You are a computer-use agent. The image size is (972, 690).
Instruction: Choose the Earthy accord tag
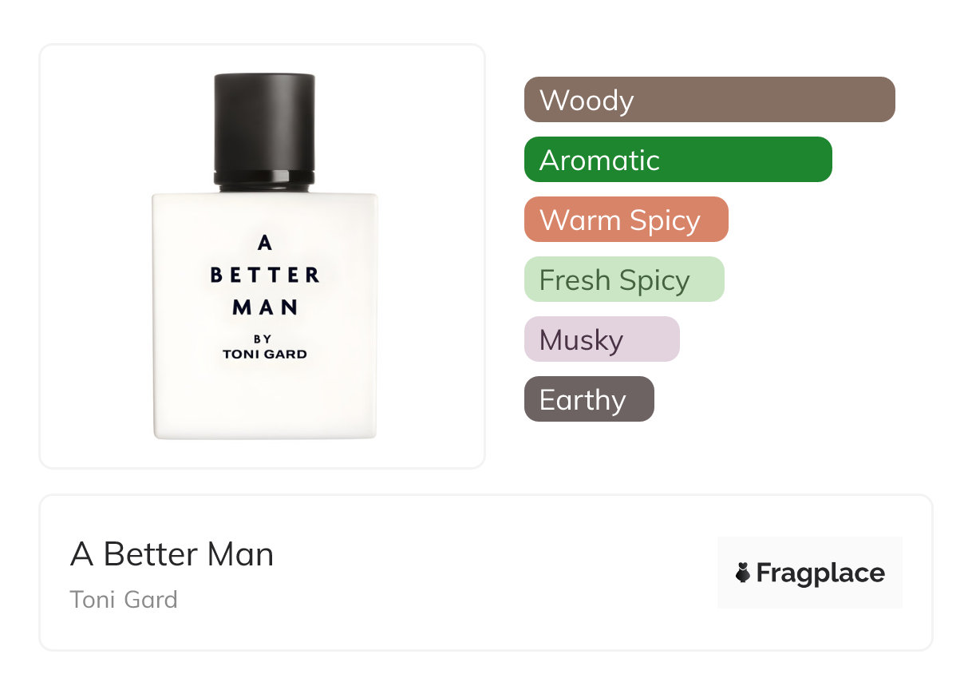[589, 399]
